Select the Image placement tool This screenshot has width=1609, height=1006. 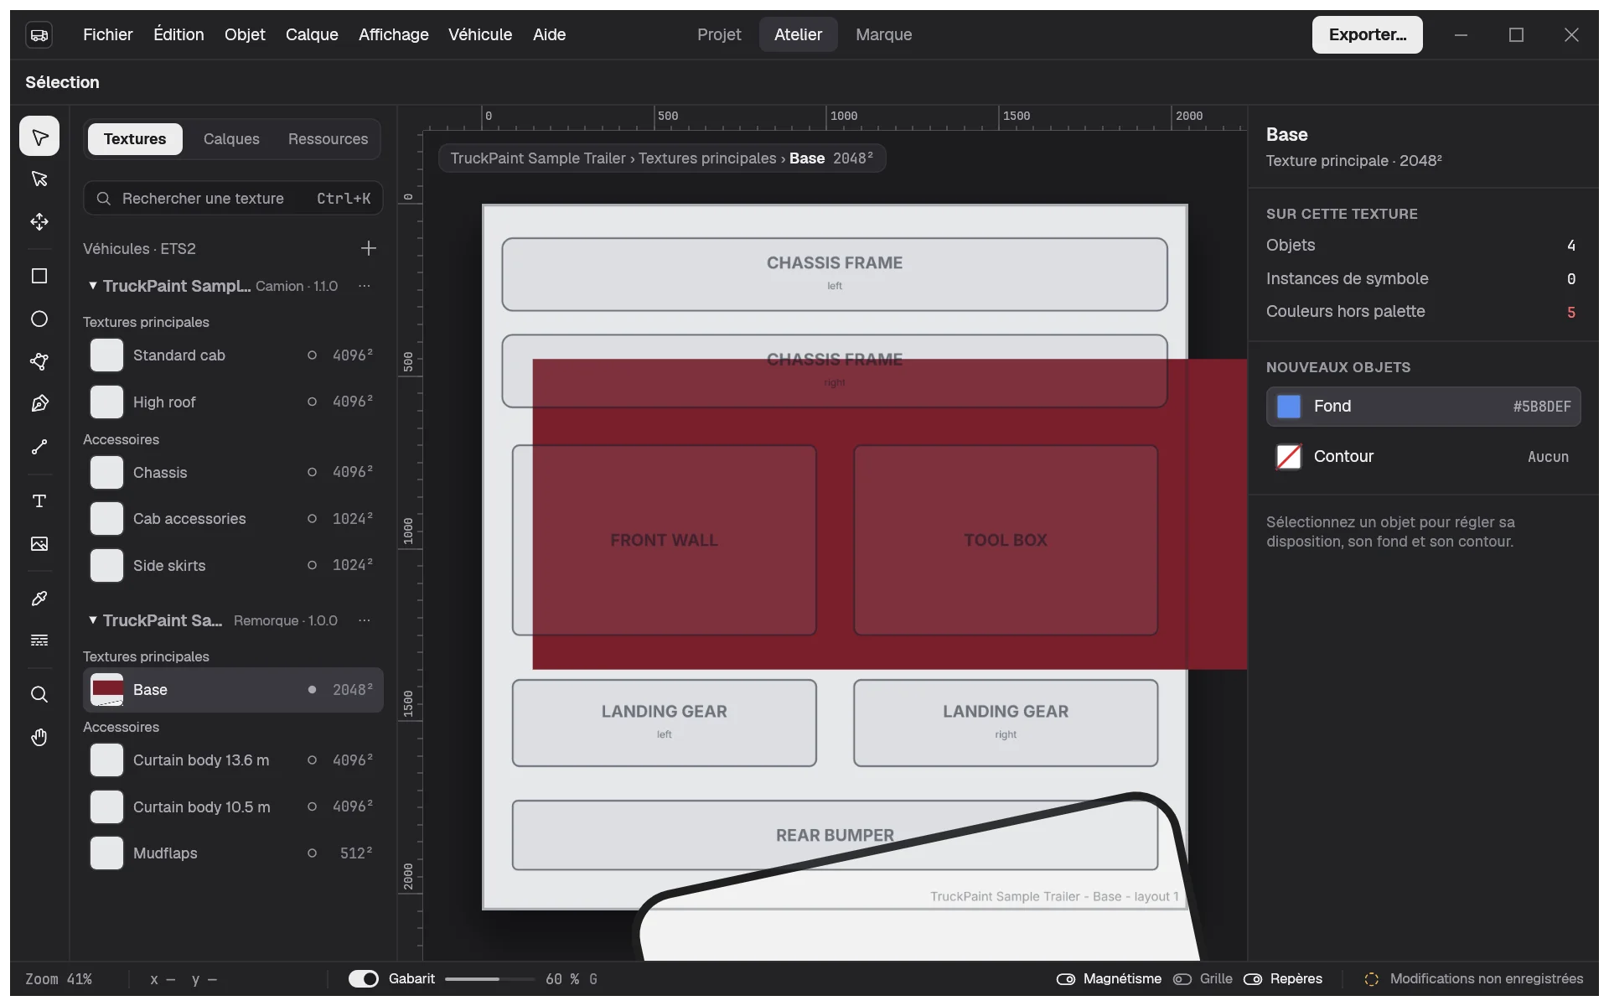tap(39, 544)
